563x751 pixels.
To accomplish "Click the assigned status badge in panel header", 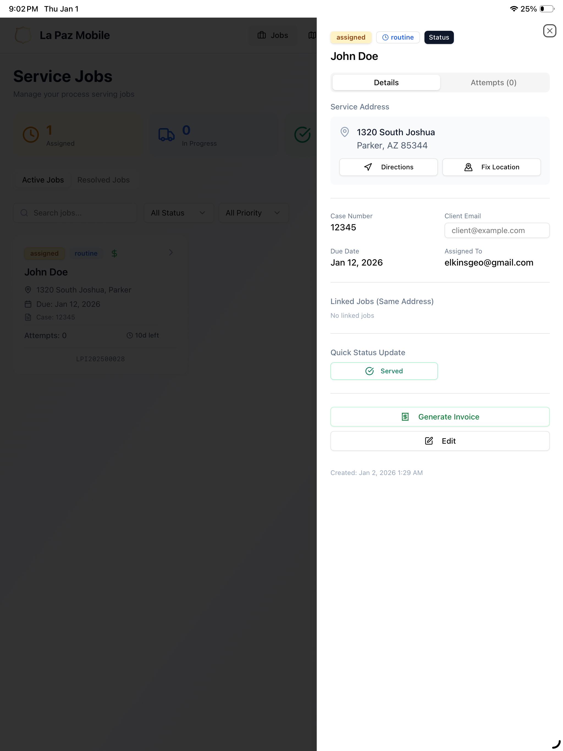I will 351,37.
